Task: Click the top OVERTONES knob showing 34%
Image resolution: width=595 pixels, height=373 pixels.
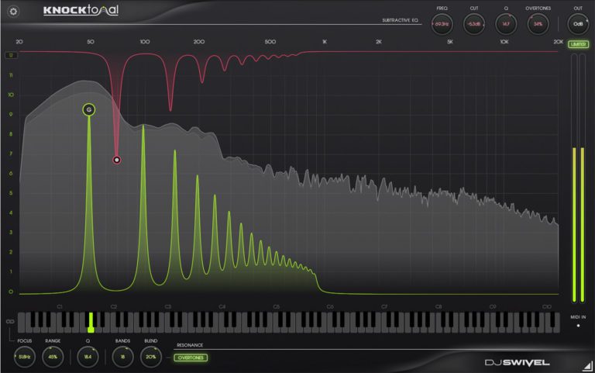Action: pyautogui.click(x=538, y=24)
